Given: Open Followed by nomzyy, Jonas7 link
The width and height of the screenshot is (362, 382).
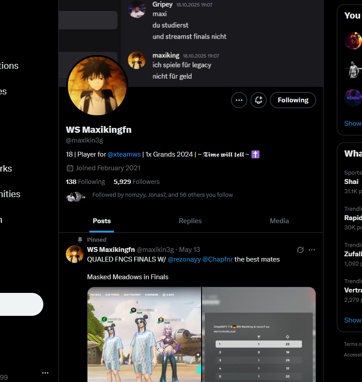Looking at the screenshot, I should [x=163, y=195].
